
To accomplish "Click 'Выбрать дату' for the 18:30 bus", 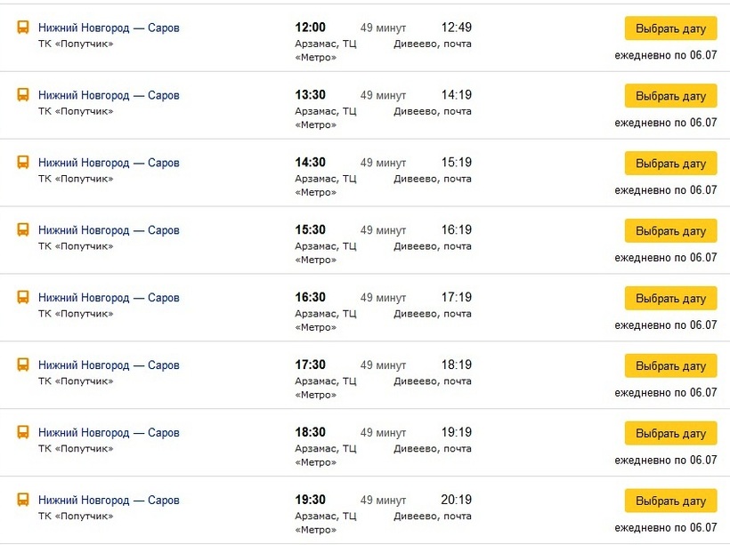I will point(670,433).
